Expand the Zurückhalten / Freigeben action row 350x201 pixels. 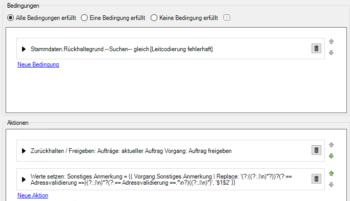[24, 151]
